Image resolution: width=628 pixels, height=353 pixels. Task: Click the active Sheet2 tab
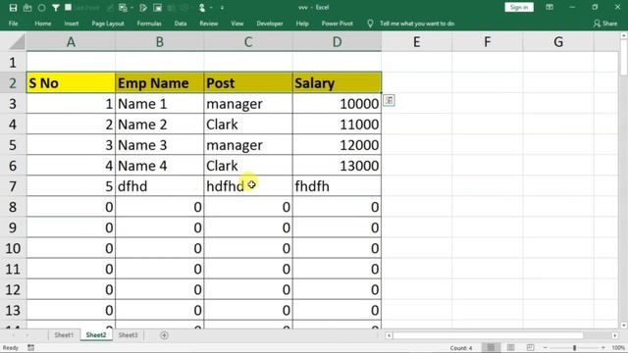[96, 335]
